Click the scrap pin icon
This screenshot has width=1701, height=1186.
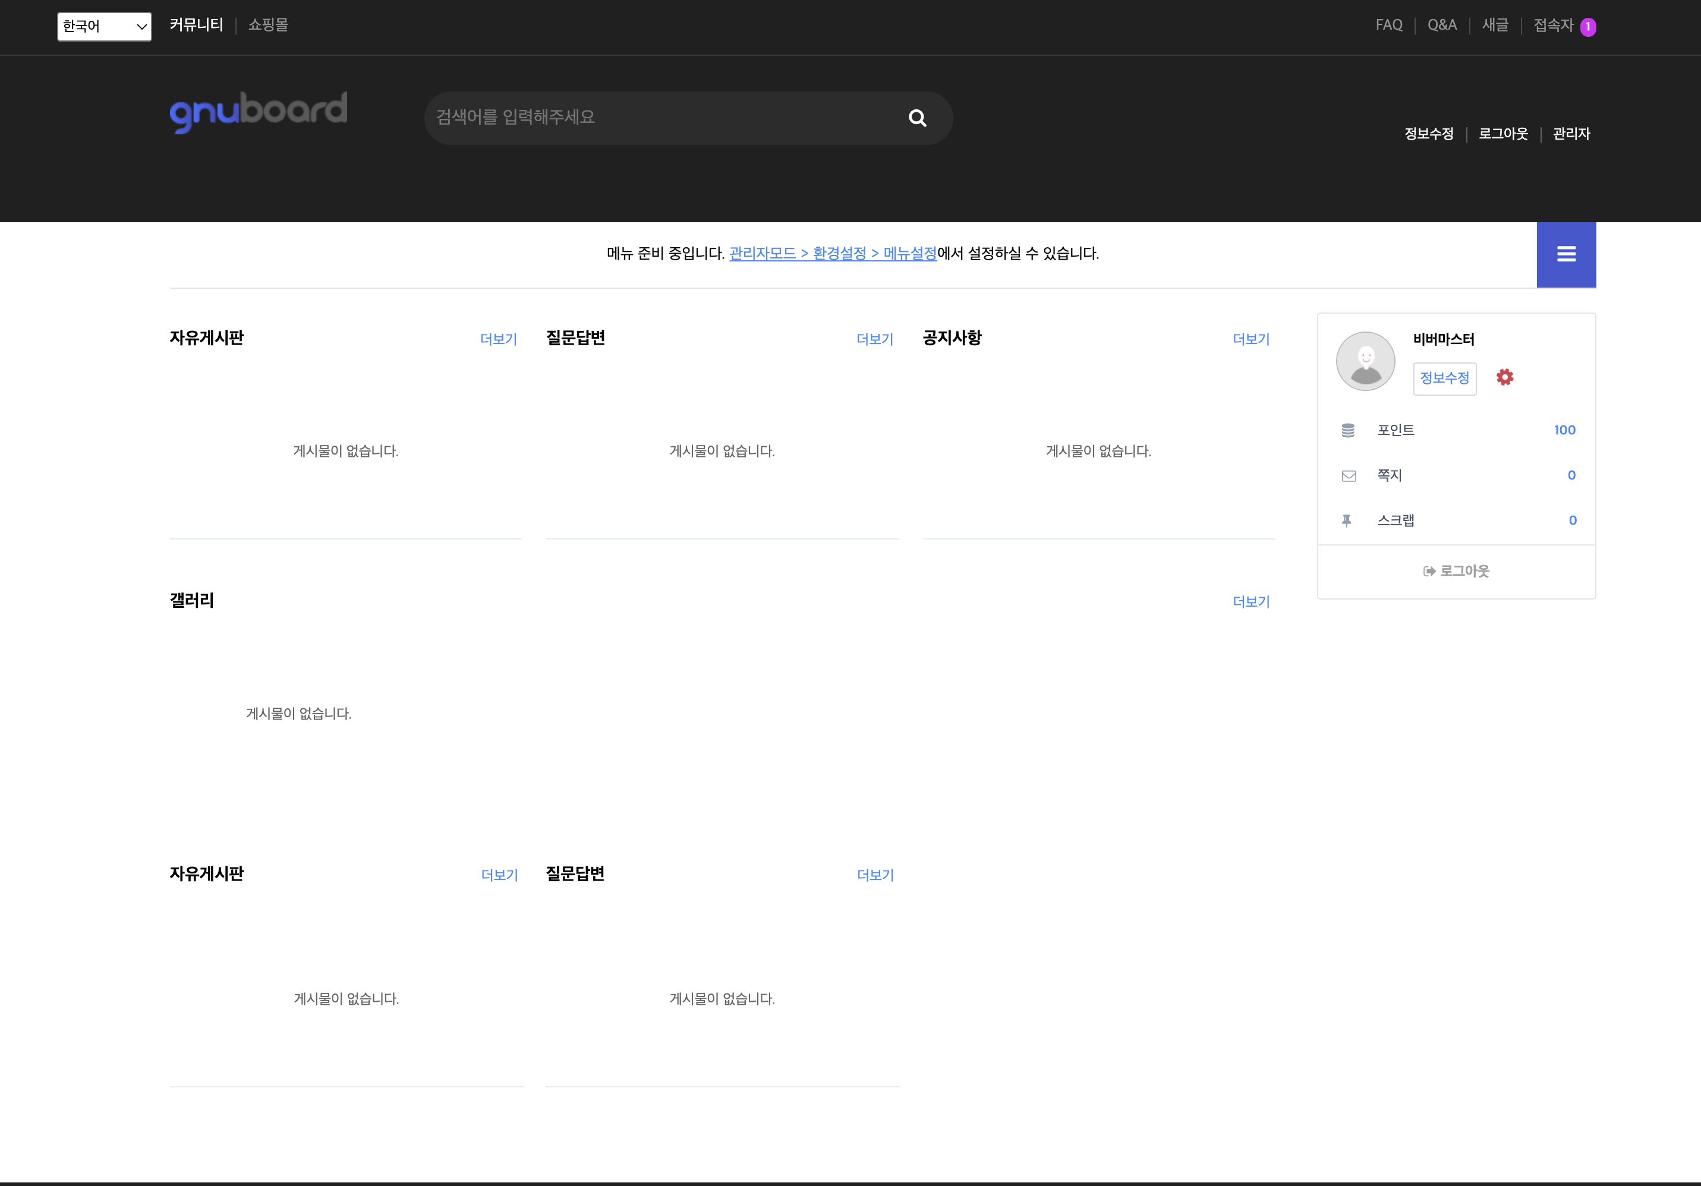coord(1346,521)
